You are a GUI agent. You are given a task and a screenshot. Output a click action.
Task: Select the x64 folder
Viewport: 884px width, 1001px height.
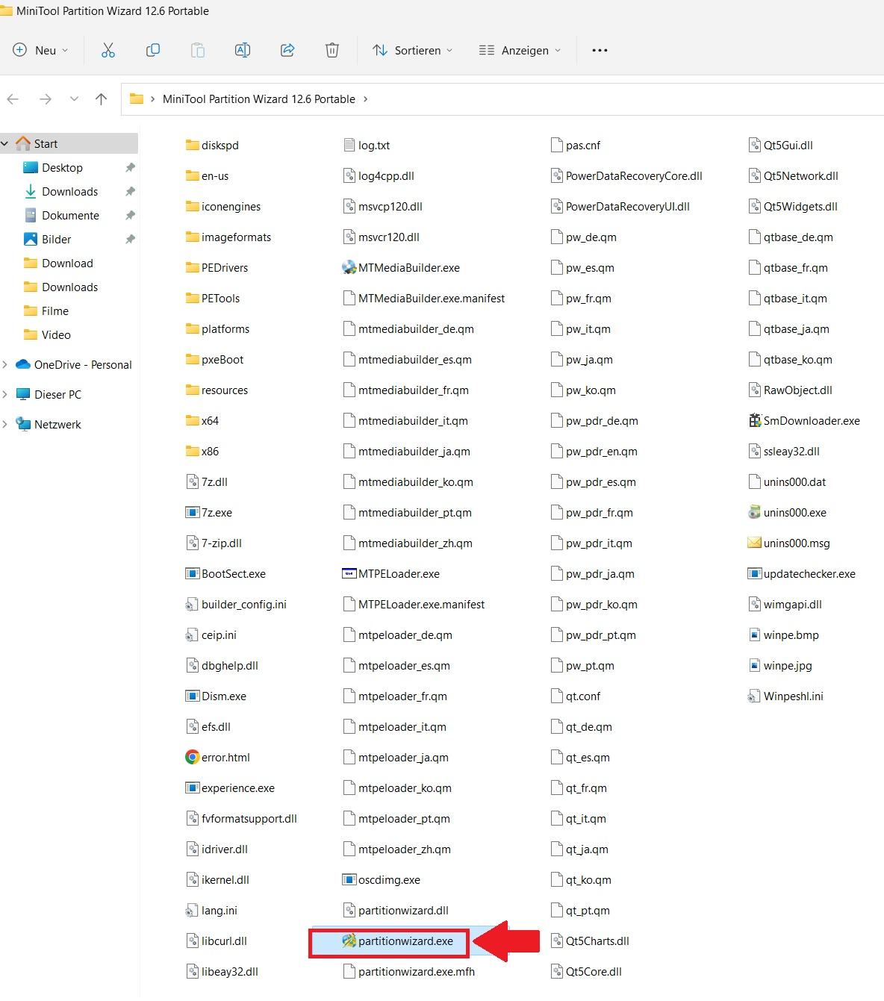pos(202,420)
